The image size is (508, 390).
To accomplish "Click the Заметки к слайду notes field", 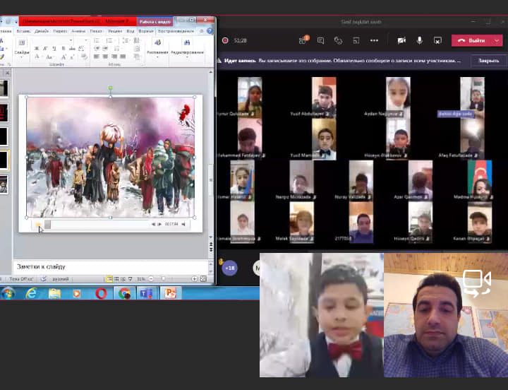I will pos(110,266).
